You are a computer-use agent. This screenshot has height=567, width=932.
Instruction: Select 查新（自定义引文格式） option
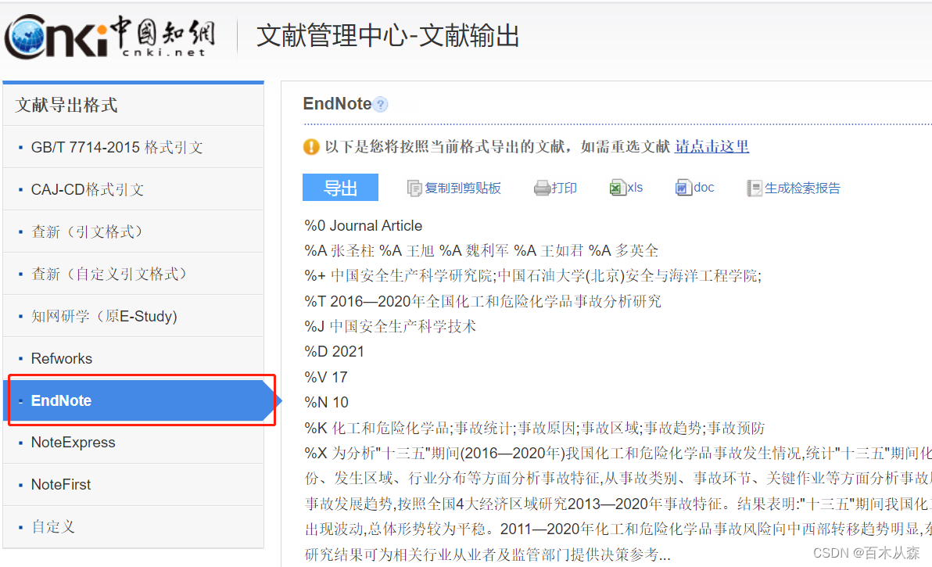[x=134, y=274]
